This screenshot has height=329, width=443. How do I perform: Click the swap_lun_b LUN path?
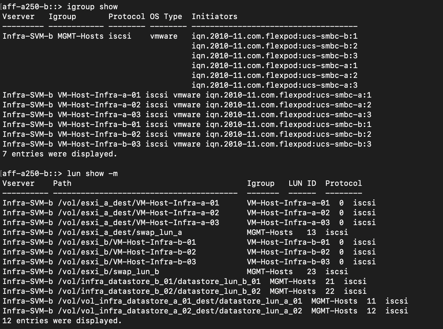[x=108, y=272]
